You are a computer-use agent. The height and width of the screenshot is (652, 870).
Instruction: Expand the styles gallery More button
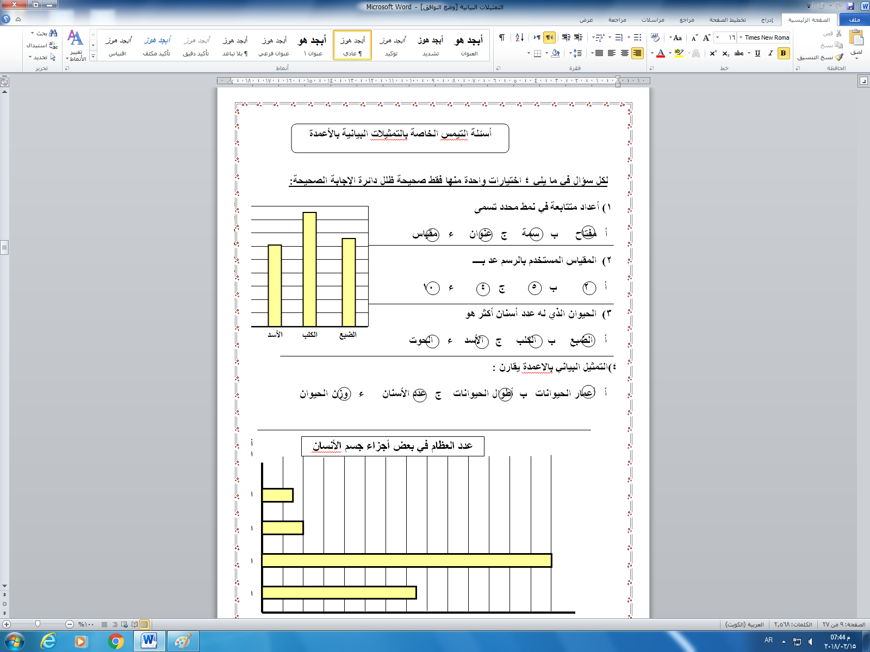[x=93, y=56]
